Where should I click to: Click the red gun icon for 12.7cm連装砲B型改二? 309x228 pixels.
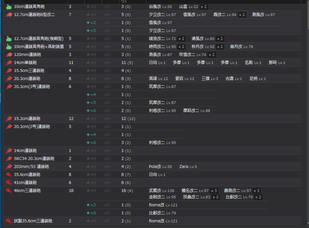[9, 15]
